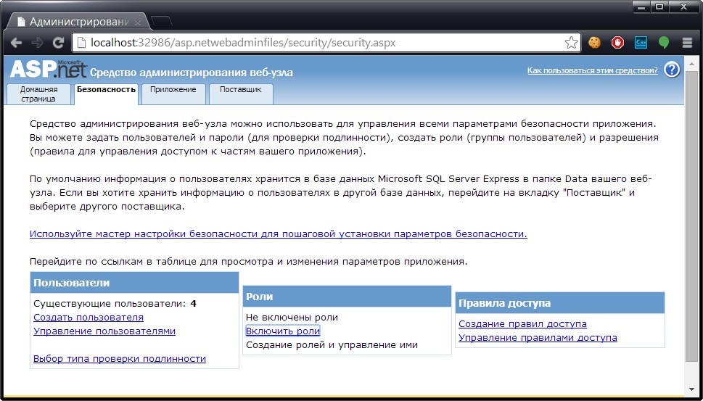Screen dimensions: 703x401
Task: Click the Роли panel header
Action: 347,297
